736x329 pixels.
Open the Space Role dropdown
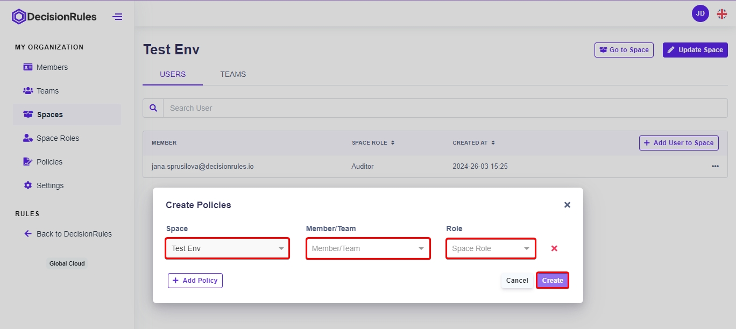[491, 248]
